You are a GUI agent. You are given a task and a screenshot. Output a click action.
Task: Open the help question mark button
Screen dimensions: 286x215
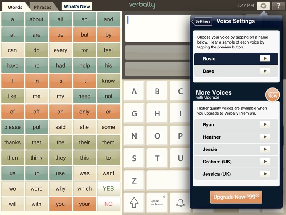278,6
